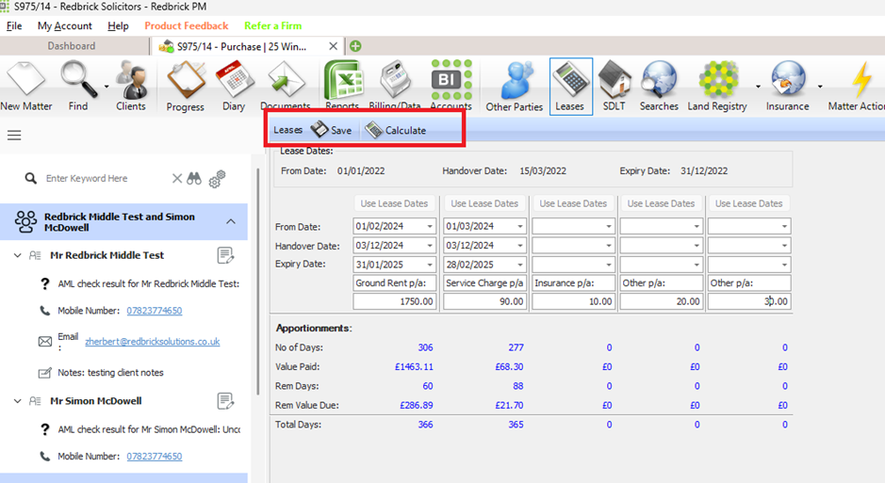
Task: Click the client panel vertical scrollbar
Action: pyautogui.click(x=258, y=282)
